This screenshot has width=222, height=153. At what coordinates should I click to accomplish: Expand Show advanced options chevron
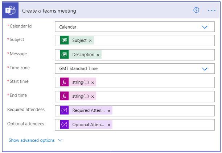(x=60, y=140)
